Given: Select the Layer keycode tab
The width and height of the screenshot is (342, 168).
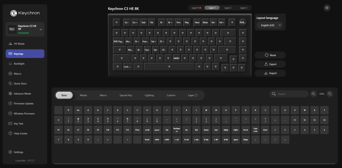Looking at the screenshot, I should pos(193,95).
